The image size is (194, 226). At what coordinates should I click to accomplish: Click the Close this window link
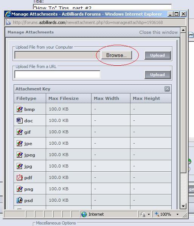pyautogui.click(x=158, y=32)
